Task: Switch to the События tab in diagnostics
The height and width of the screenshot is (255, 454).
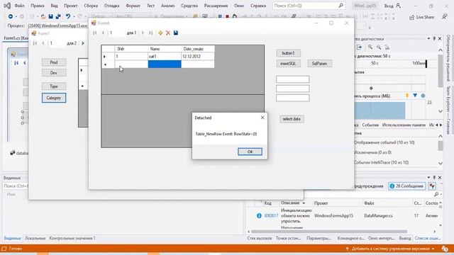Action: coord(370,125)
